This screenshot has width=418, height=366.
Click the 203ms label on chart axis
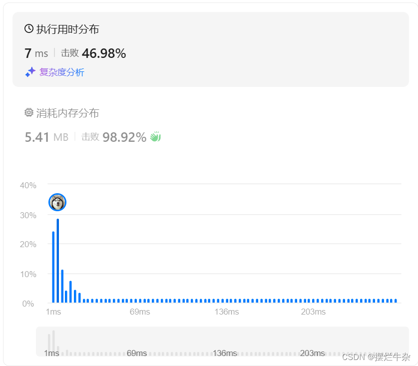tap(313, 312)
